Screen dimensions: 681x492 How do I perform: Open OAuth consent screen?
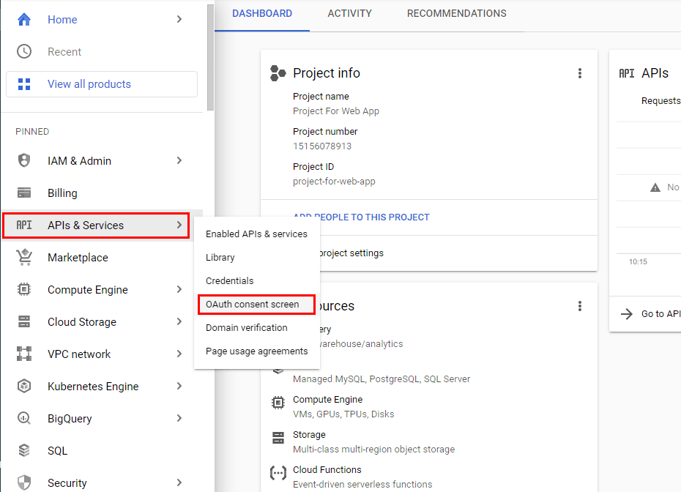257,305
